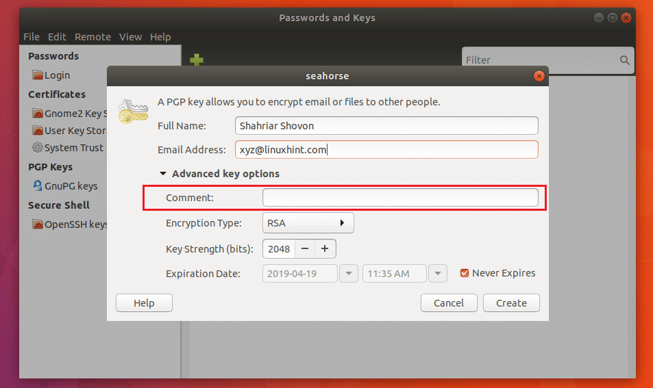Maximize the Passwords and Keys window
Viewport: 653px width, 388px height.
click(x=612, y=18)
